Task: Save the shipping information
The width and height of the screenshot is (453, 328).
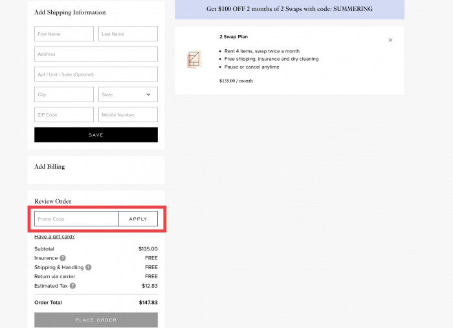Action: point(96,135)
